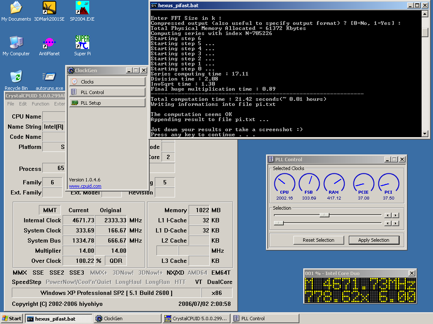Image resolution: width=433 pixels, height=324 pixels.
Task: Launch the Super Pi shortcut
Action: click(x=82, y=46)
